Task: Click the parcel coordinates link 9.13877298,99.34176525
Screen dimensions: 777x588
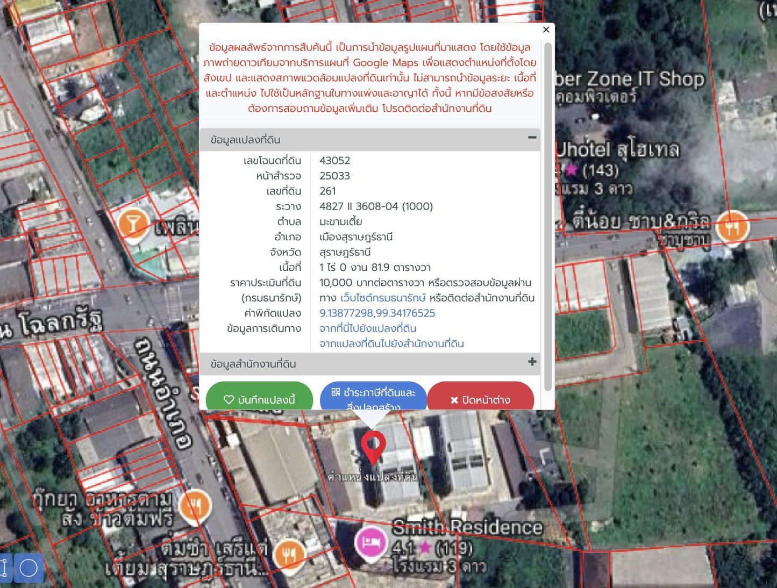Action: (377, 313)
